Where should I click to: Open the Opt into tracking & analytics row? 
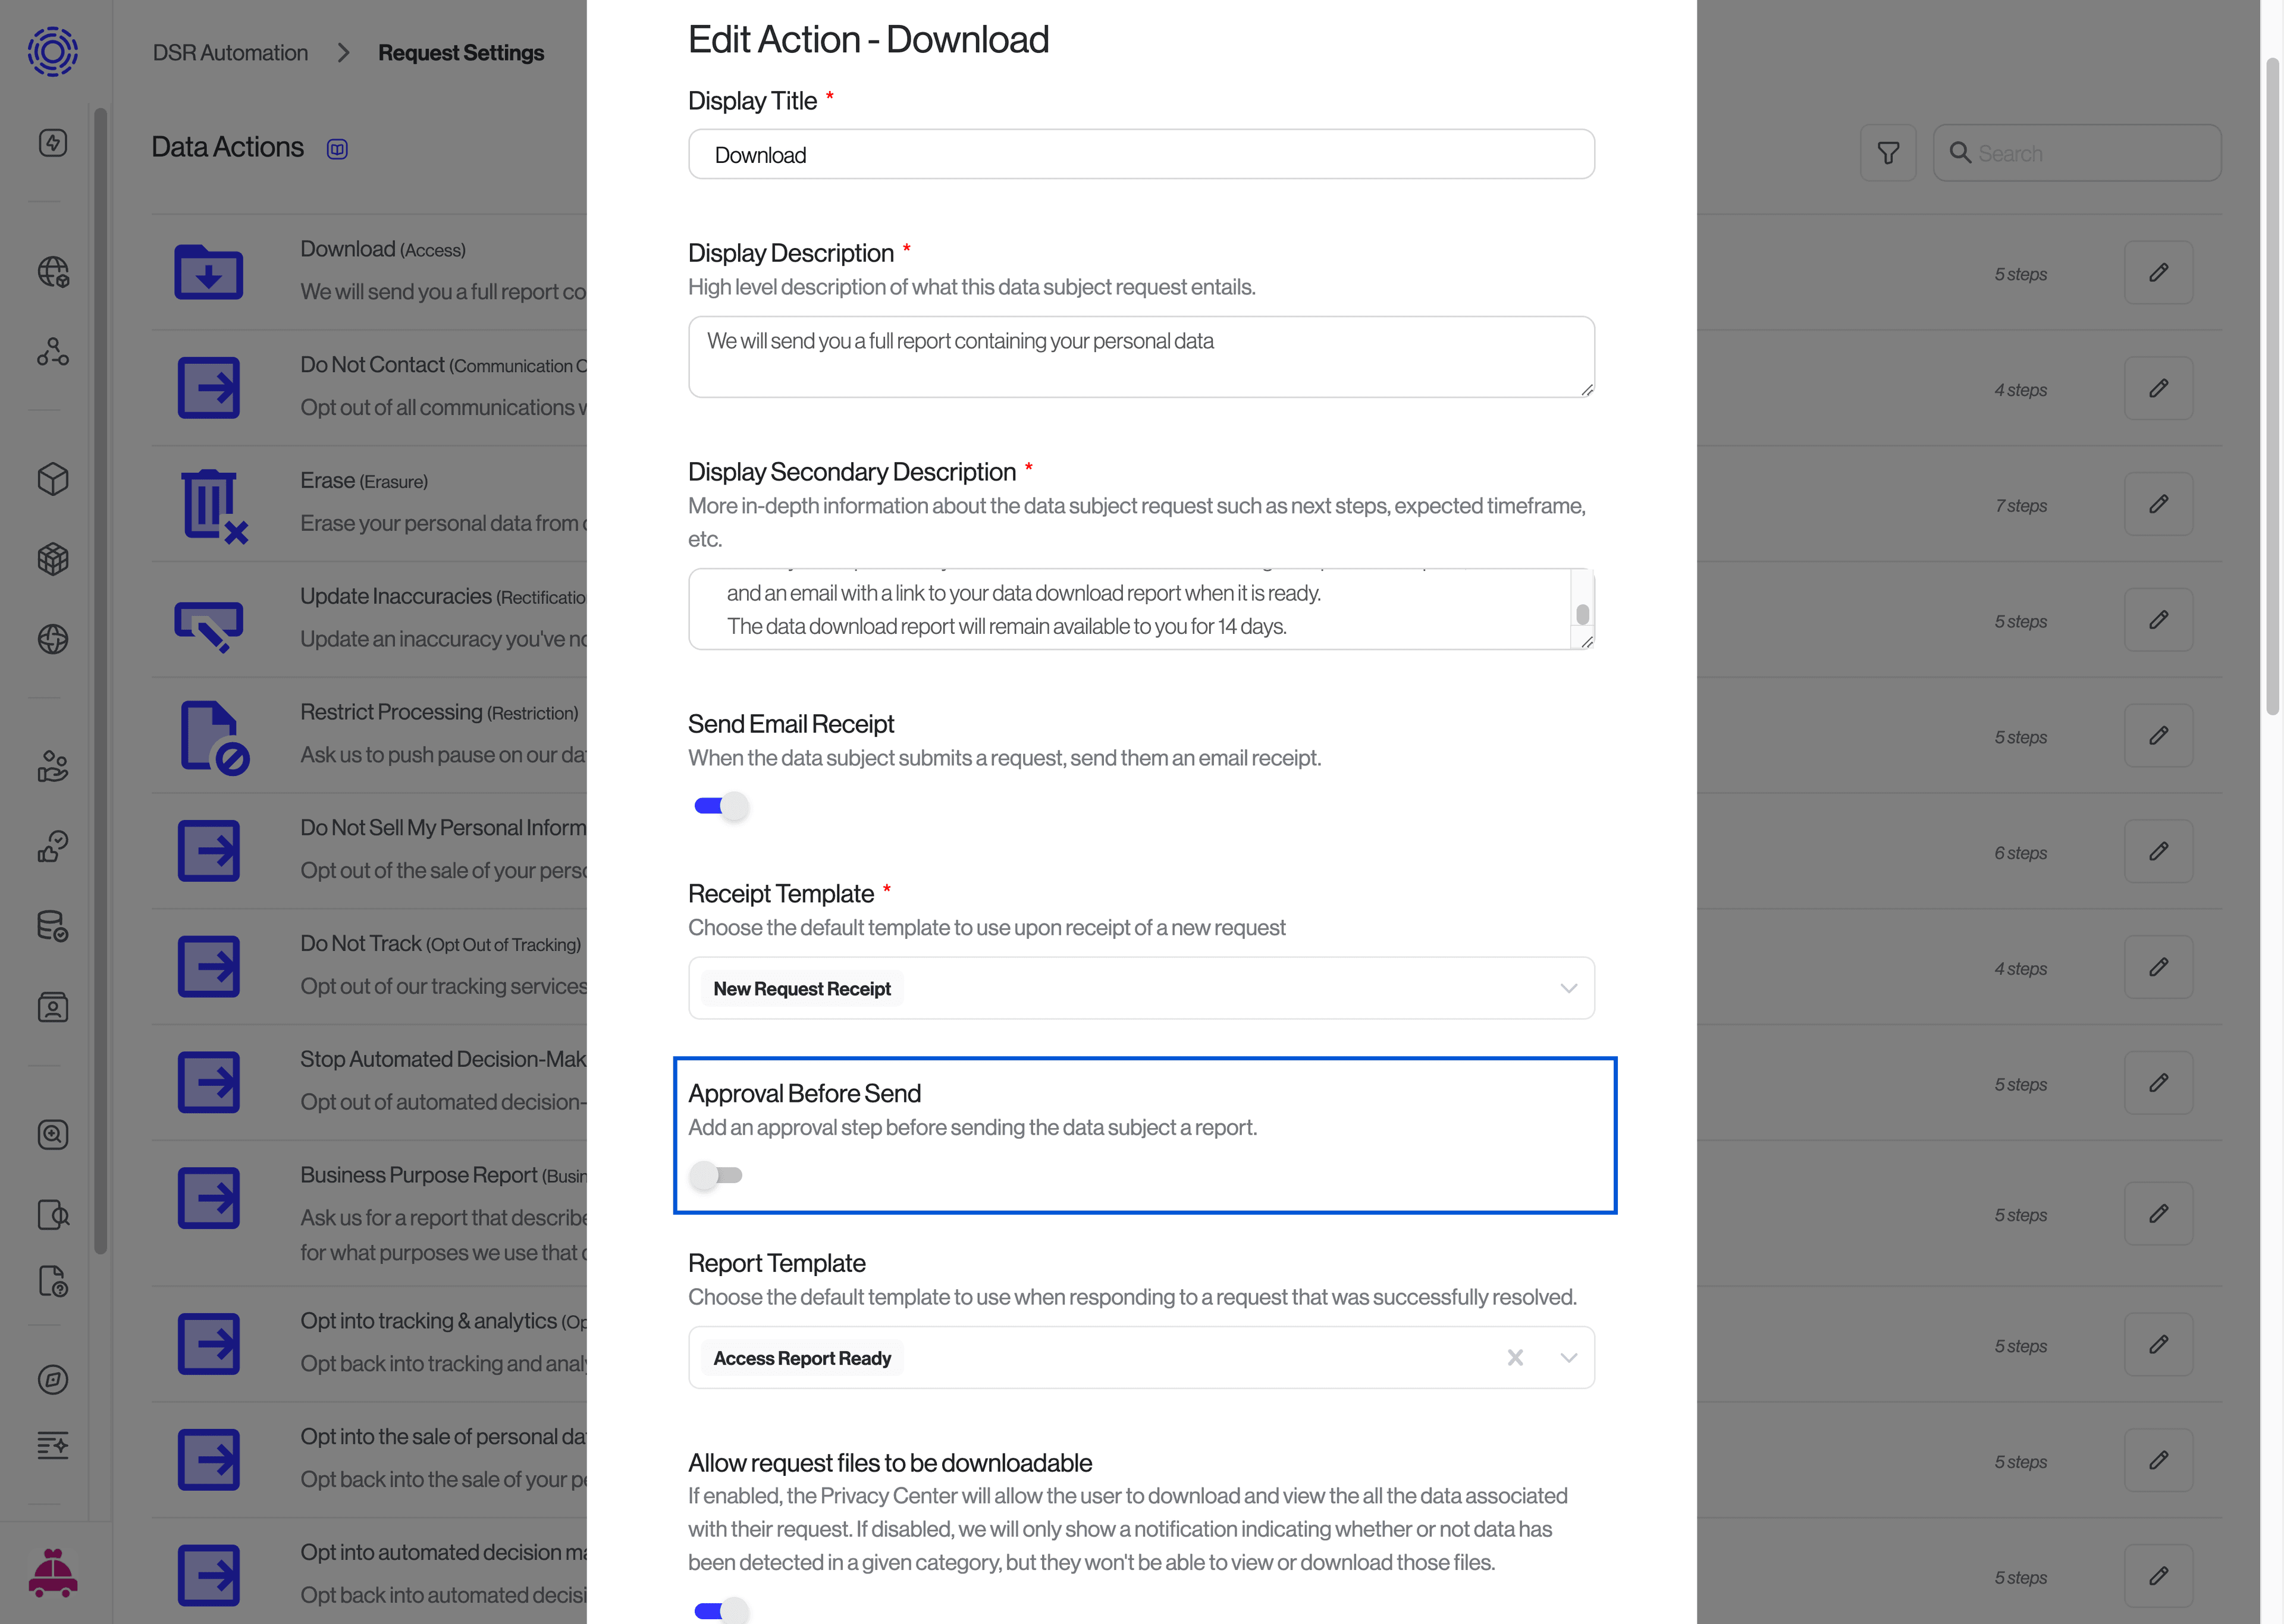(369, 1344)
